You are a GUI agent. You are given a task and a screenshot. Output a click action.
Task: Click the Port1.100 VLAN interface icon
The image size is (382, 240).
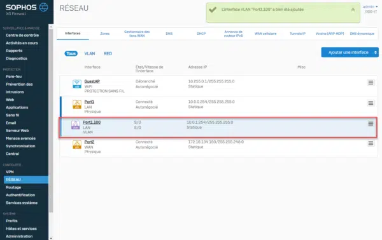pyautogui.click(x=76, y=125)
